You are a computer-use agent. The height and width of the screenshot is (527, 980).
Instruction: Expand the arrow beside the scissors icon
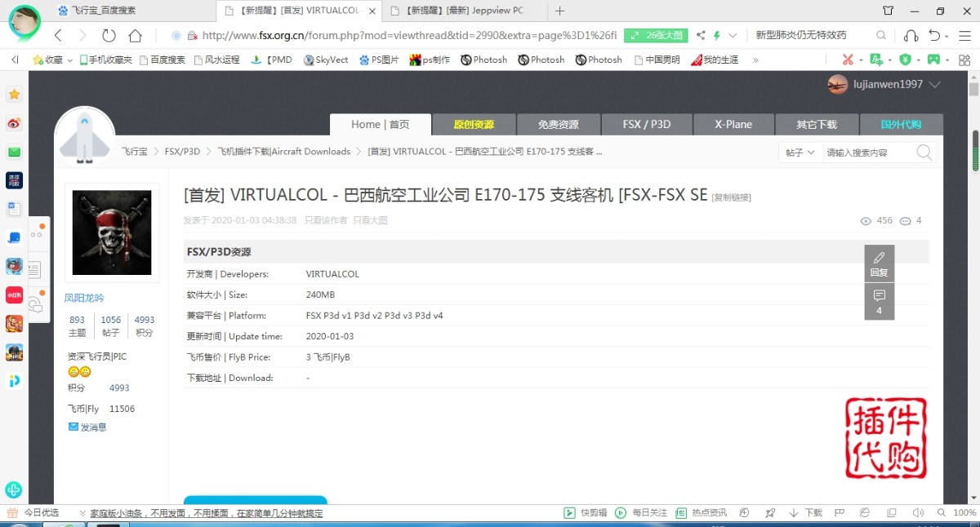(x=860, y=60)
